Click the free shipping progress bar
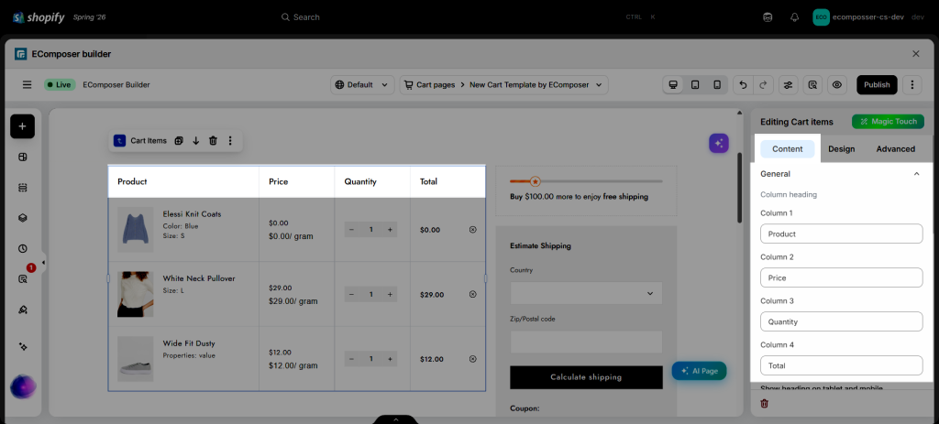The height and width of the screenshot is (424, 939). click(586, 181)
